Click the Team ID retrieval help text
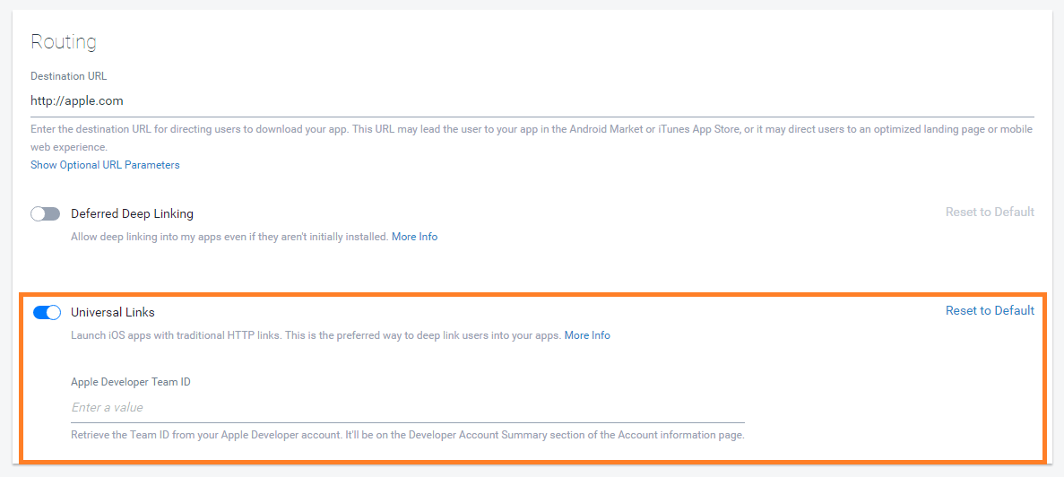 [x=408, y=435]
